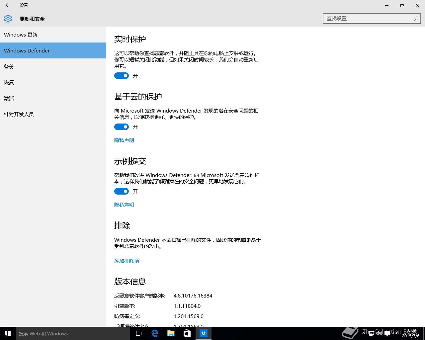425x340 pixels.
Task: Click the version value 4.8.10176.16384
Action: (x=193, y=296)
